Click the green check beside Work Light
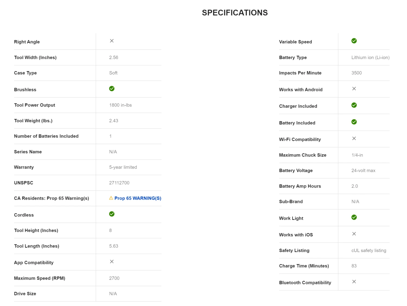This screenshot has height=306, width=407. coord(354,217)
